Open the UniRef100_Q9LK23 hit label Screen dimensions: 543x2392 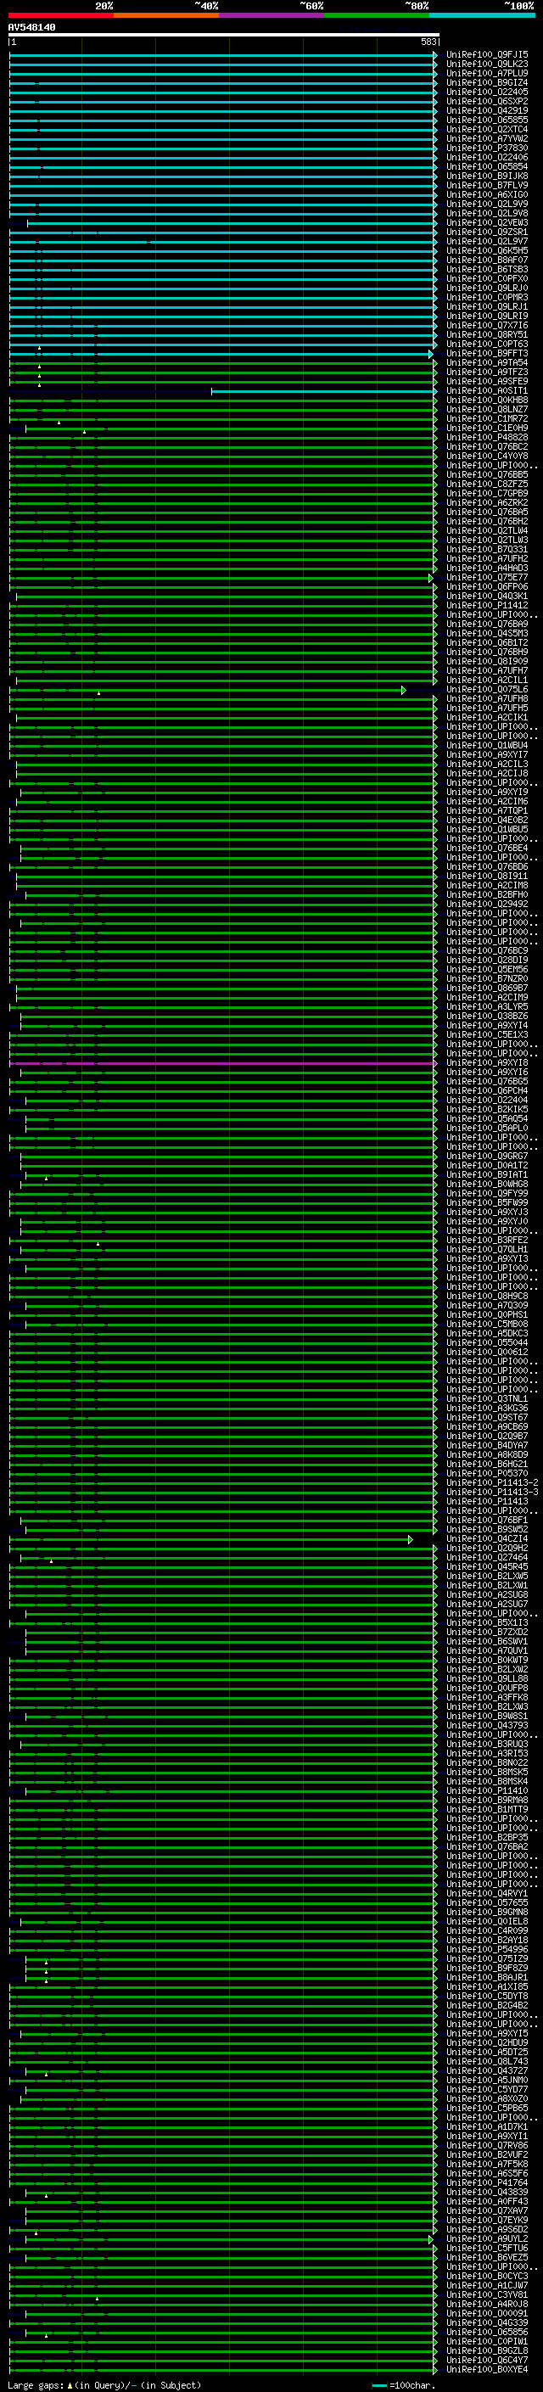point(487,64)
